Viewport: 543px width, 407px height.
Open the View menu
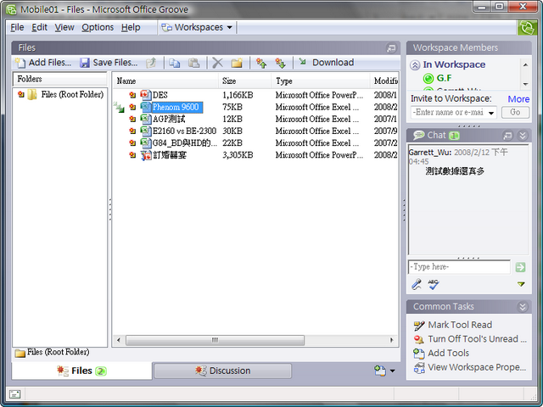pyautogui.click(x=64, y=27)
